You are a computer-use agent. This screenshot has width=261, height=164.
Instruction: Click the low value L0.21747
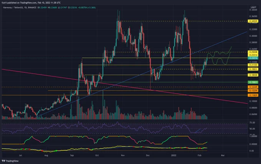(x=63, y=8)
